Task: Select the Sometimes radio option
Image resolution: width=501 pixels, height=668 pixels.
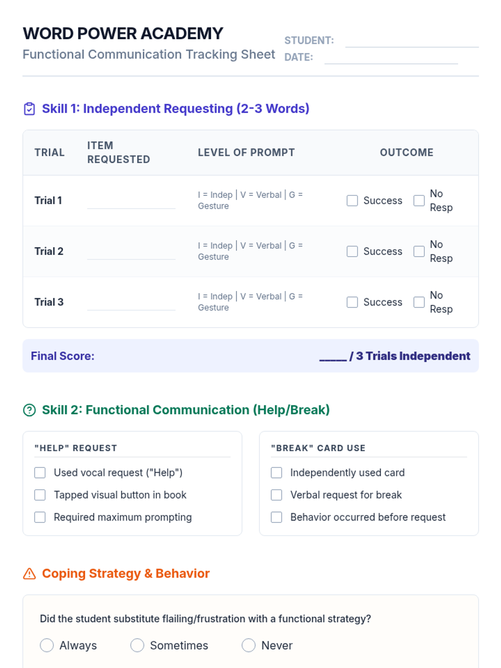Action: (137, 645)
